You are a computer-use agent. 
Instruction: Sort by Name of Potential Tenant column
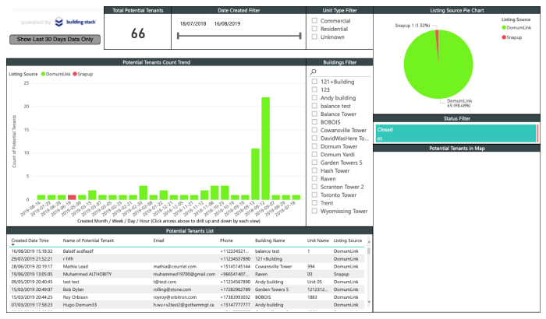[88, 240]
